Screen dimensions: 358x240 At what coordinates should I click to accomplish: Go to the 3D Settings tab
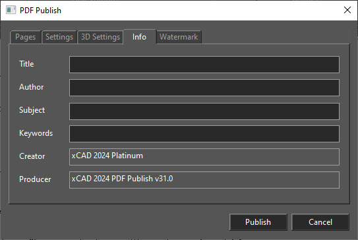[100, 37]
